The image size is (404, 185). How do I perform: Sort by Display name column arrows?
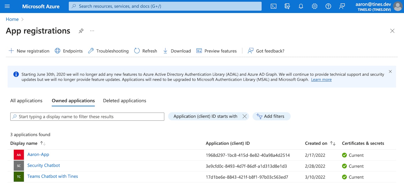(43, 143)
